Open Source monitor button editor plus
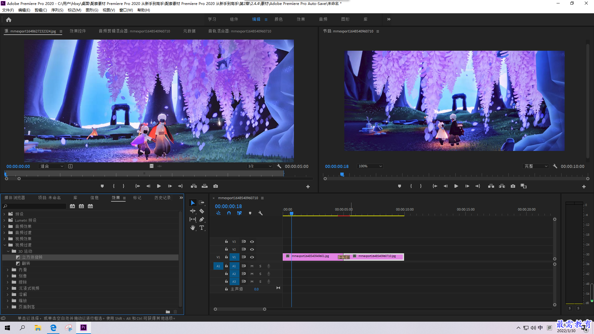 point(308,186)
